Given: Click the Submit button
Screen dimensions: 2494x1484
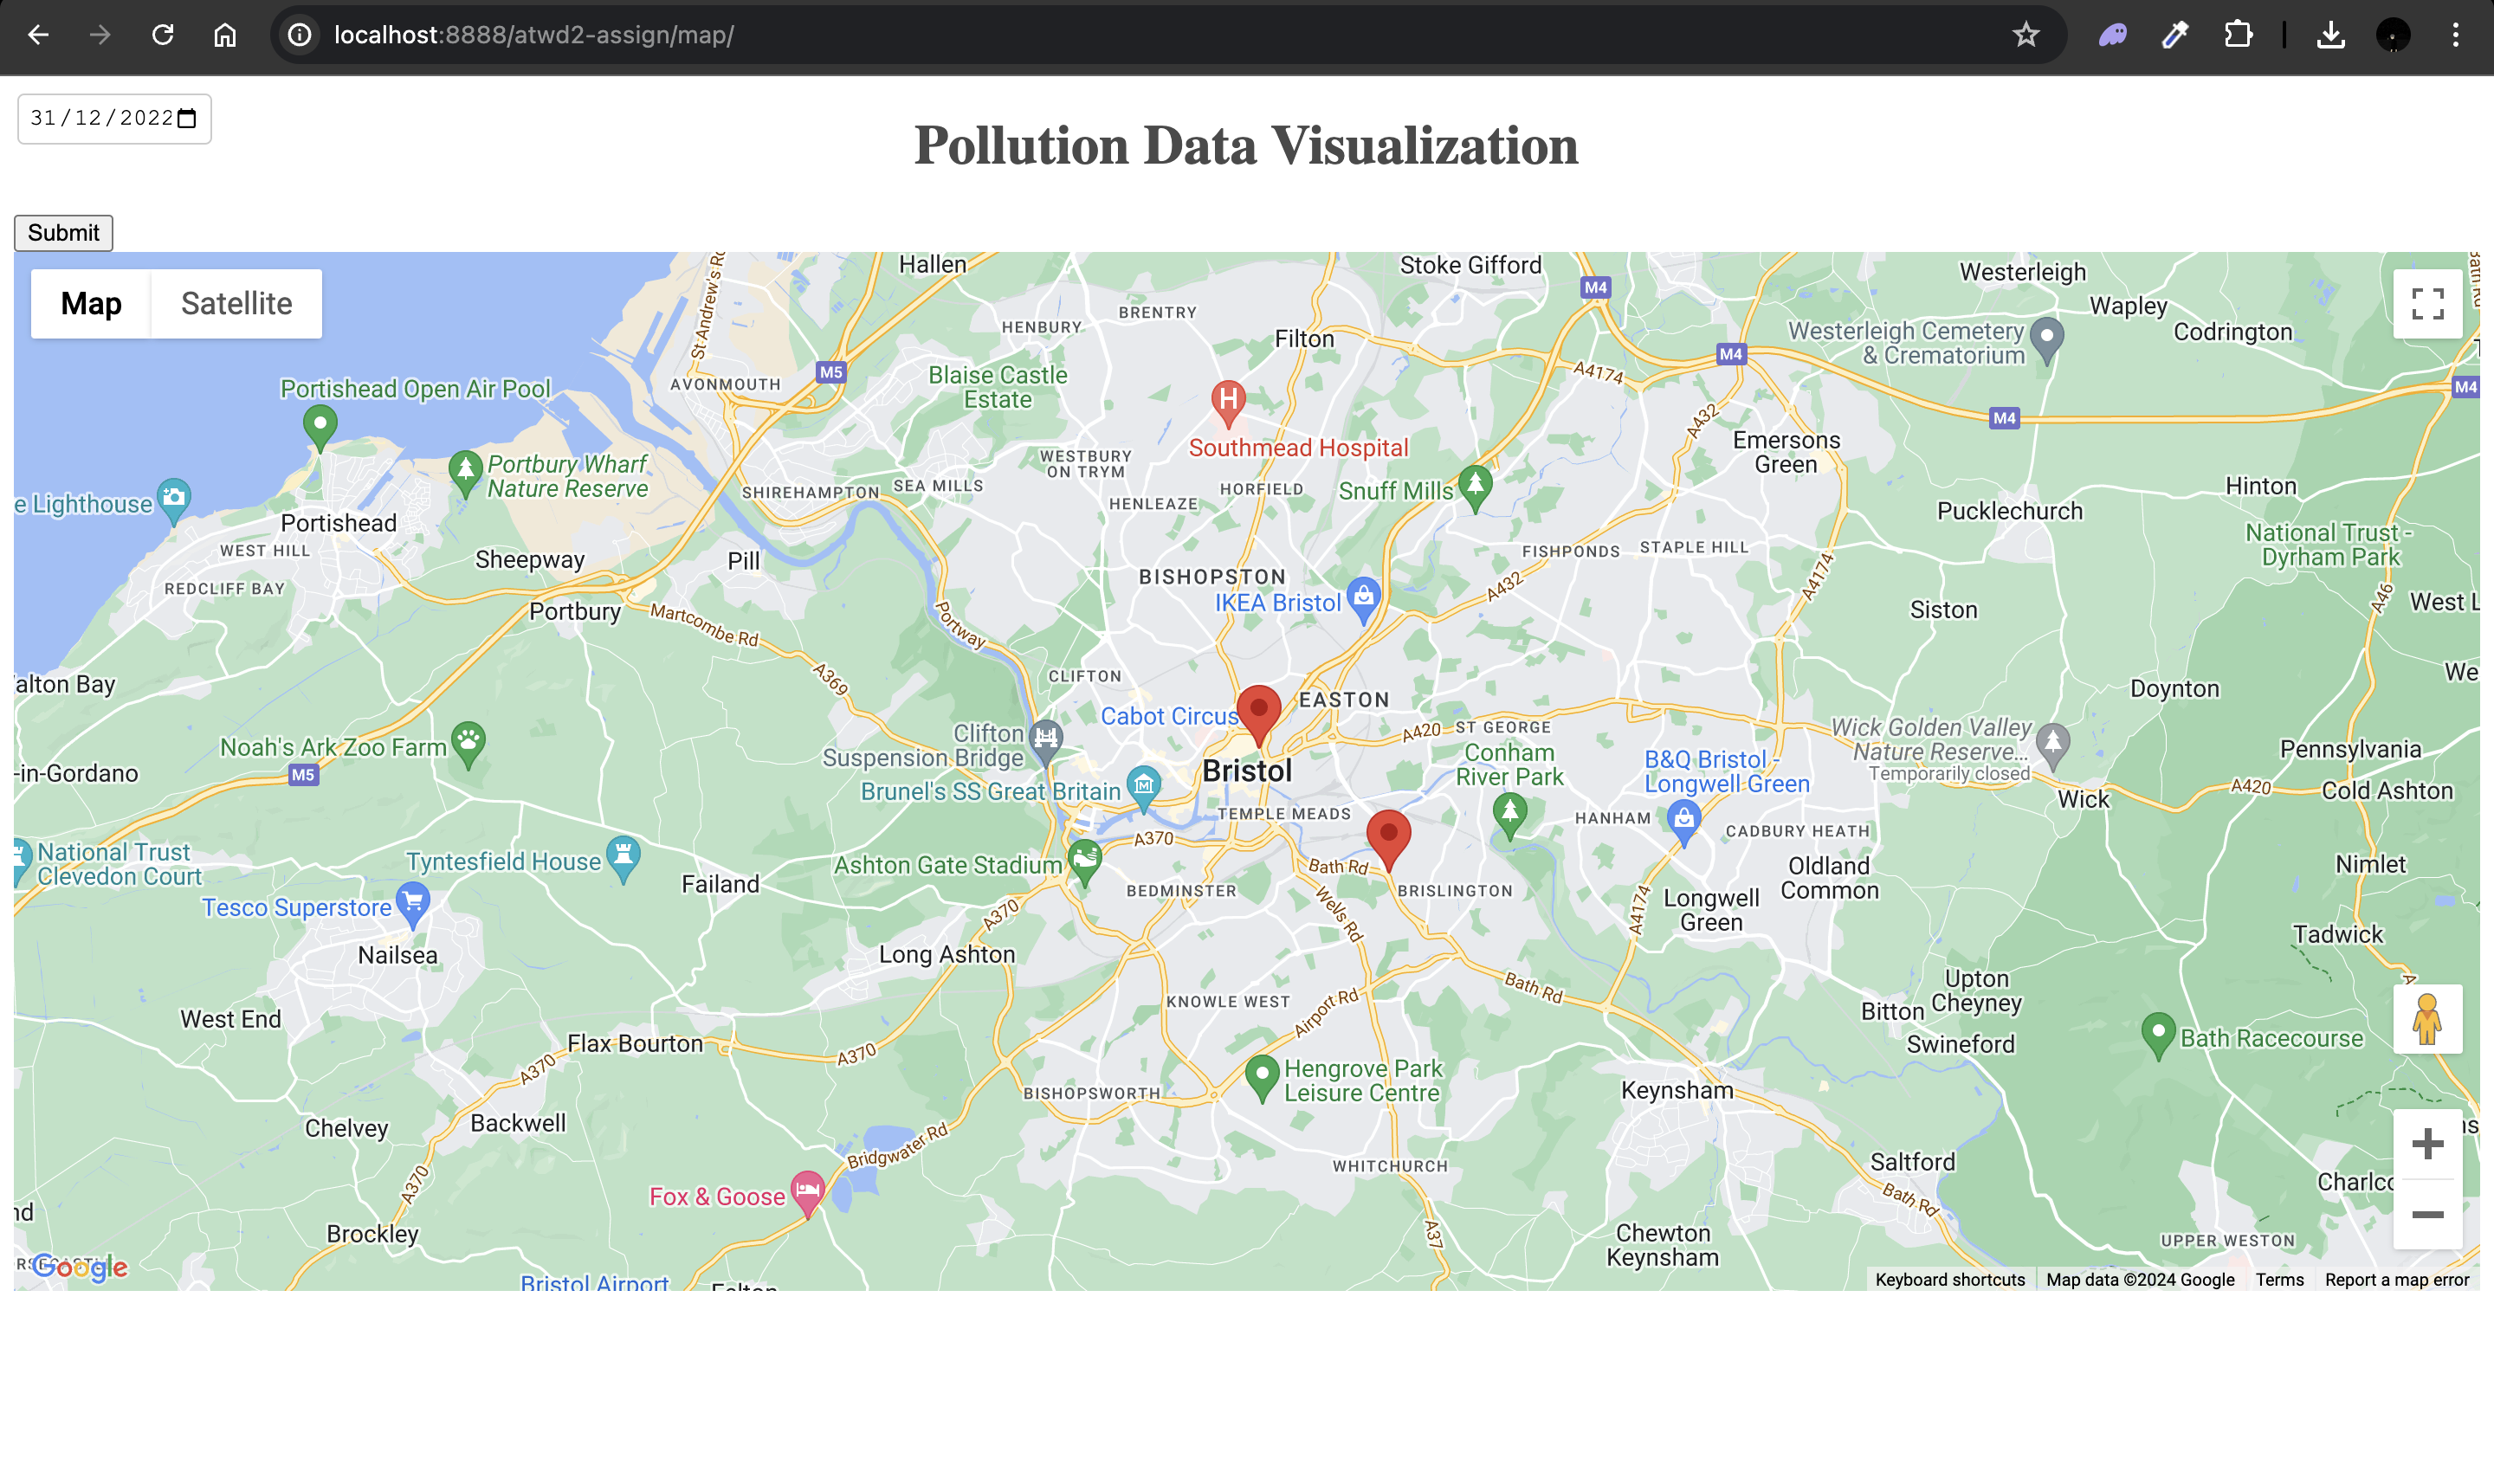Looking at the screenshot, I should click(x=63, y=233).
